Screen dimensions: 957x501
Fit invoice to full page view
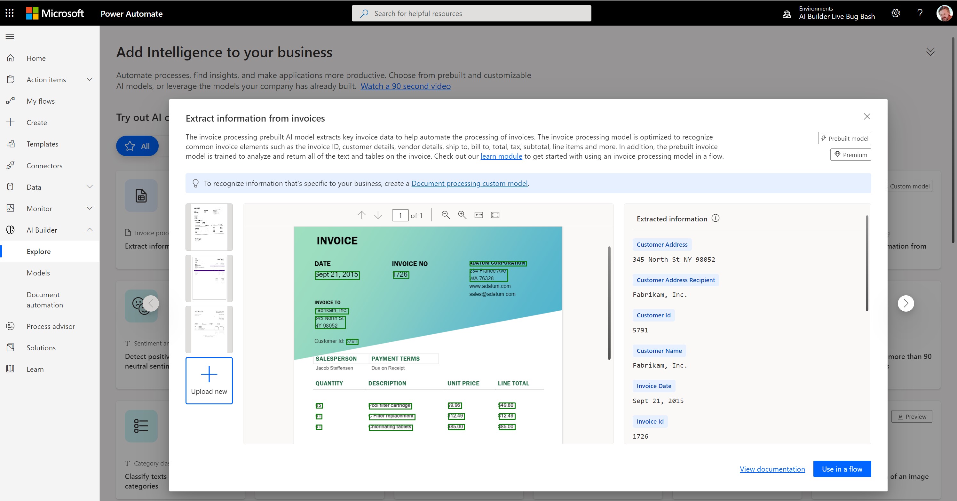tap(495, 215)
